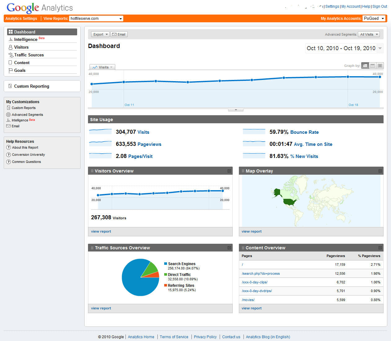Open Analytics Settings link
The image size is (391, 341).
pos(21,19)
